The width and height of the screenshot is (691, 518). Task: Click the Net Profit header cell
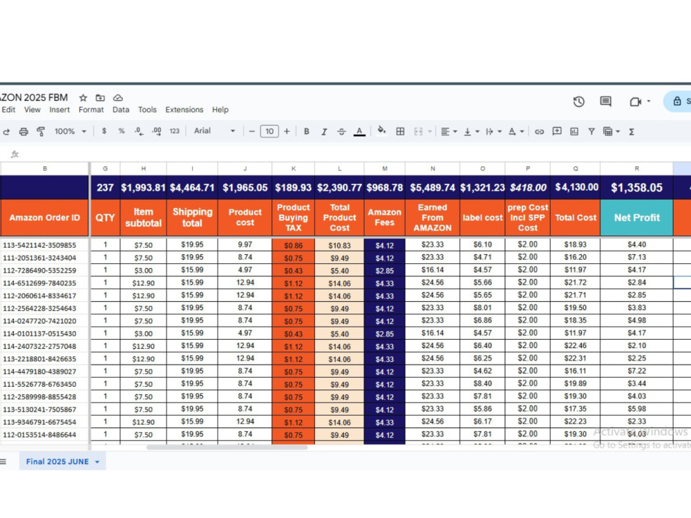pyautogui.click(x=637, y=218)
